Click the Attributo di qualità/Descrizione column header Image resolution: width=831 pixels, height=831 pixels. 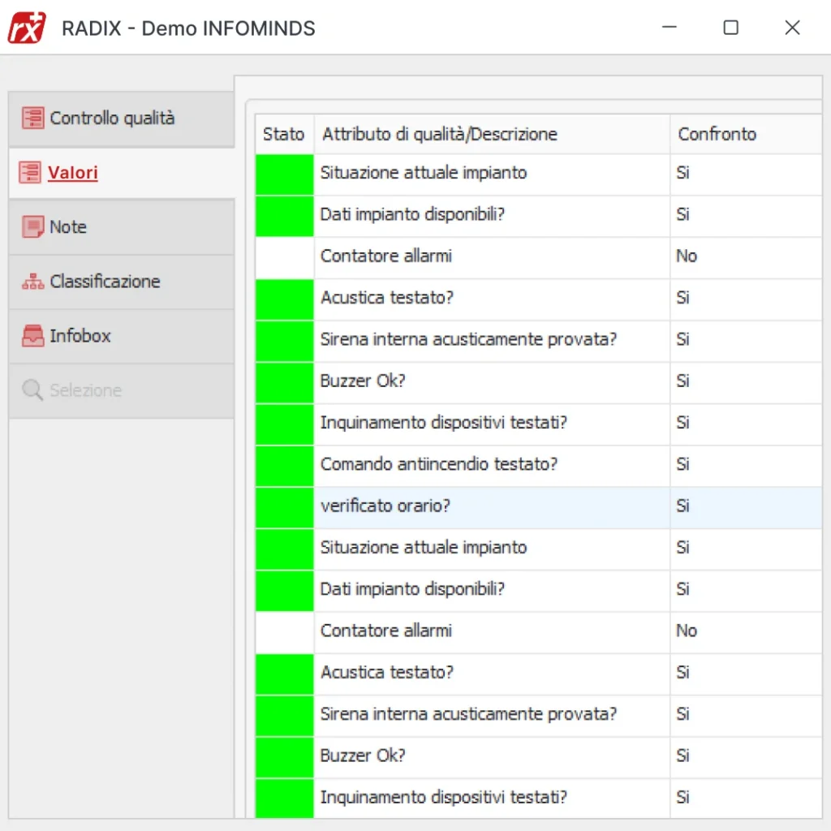(438, 134)
